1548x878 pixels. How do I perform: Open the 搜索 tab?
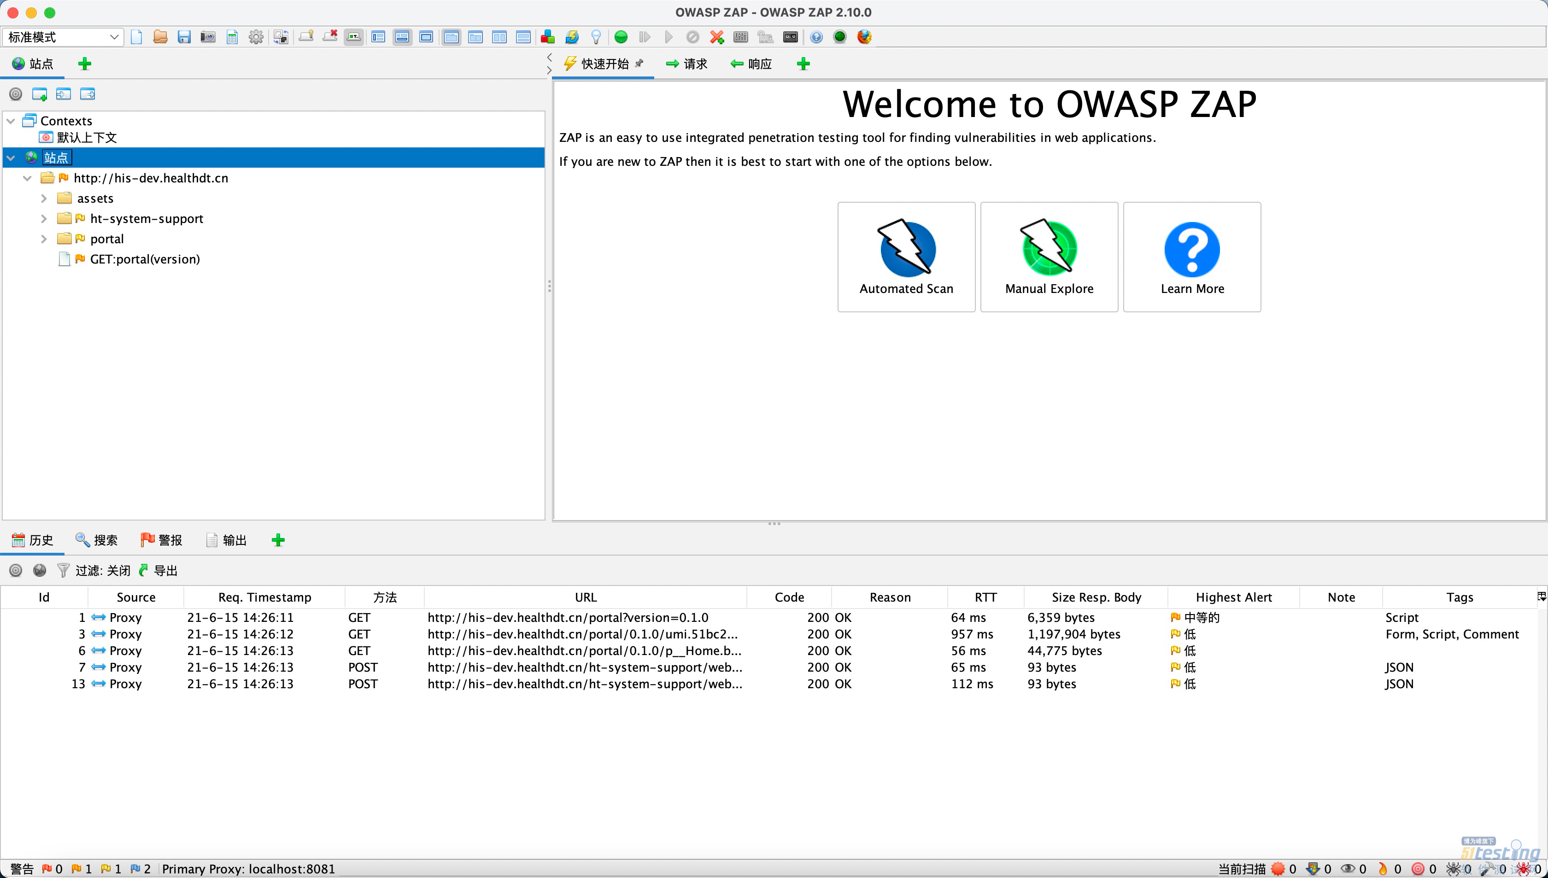(x=97, y=540)
